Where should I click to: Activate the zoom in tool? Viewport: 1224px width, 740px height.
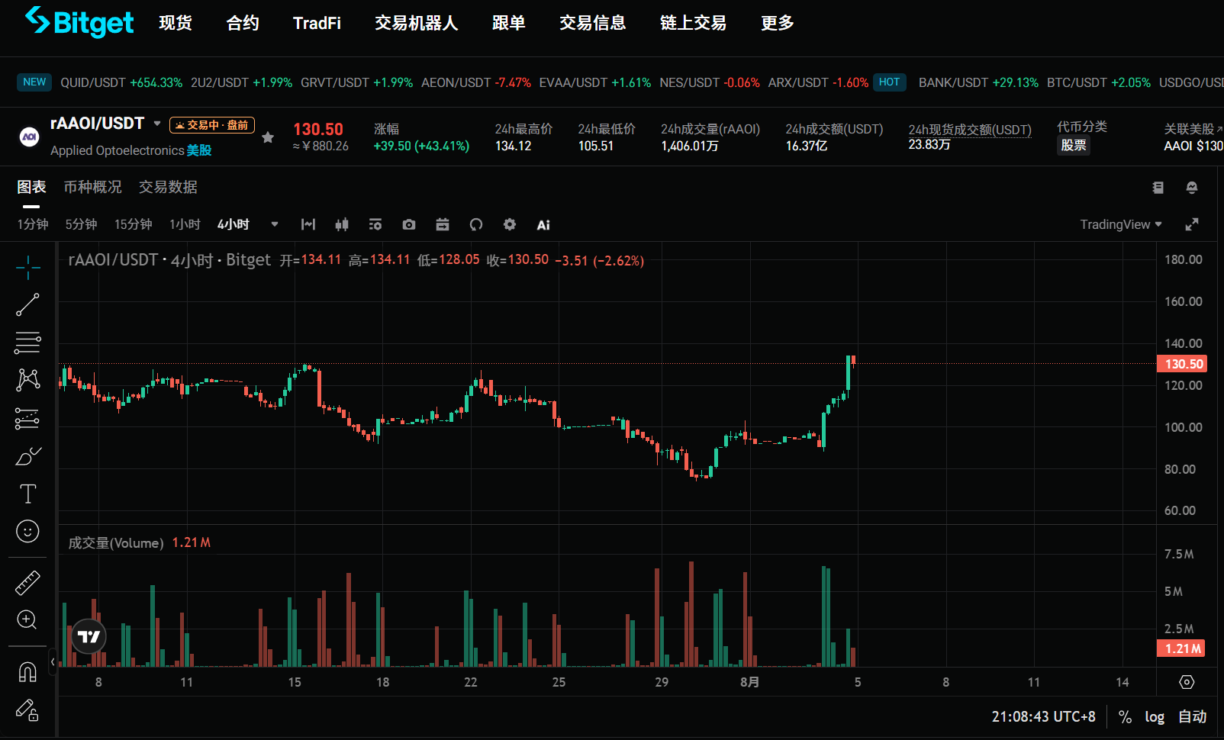[x=27, y=619]
